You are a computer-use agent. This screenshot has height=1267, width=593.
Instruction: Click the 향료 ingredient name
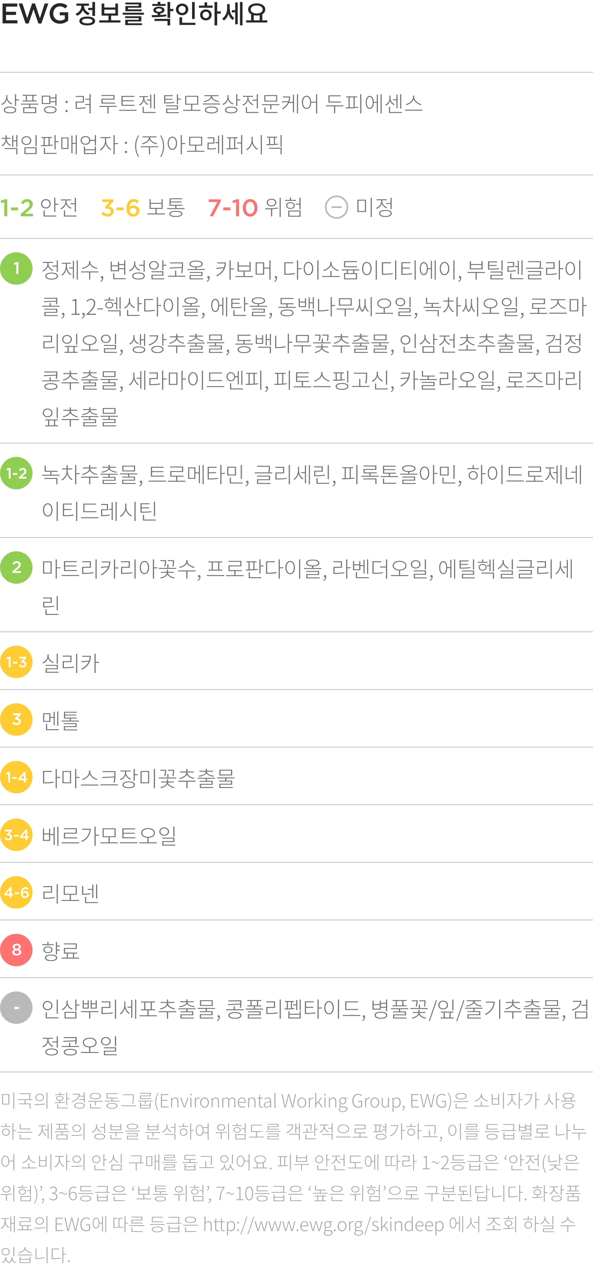61,950
